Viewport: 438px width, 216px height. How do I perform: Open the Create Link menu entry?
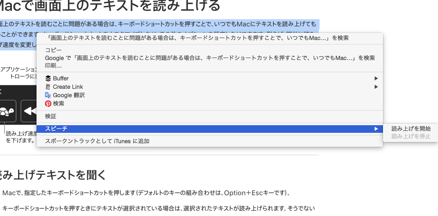[x=210, y=87]
